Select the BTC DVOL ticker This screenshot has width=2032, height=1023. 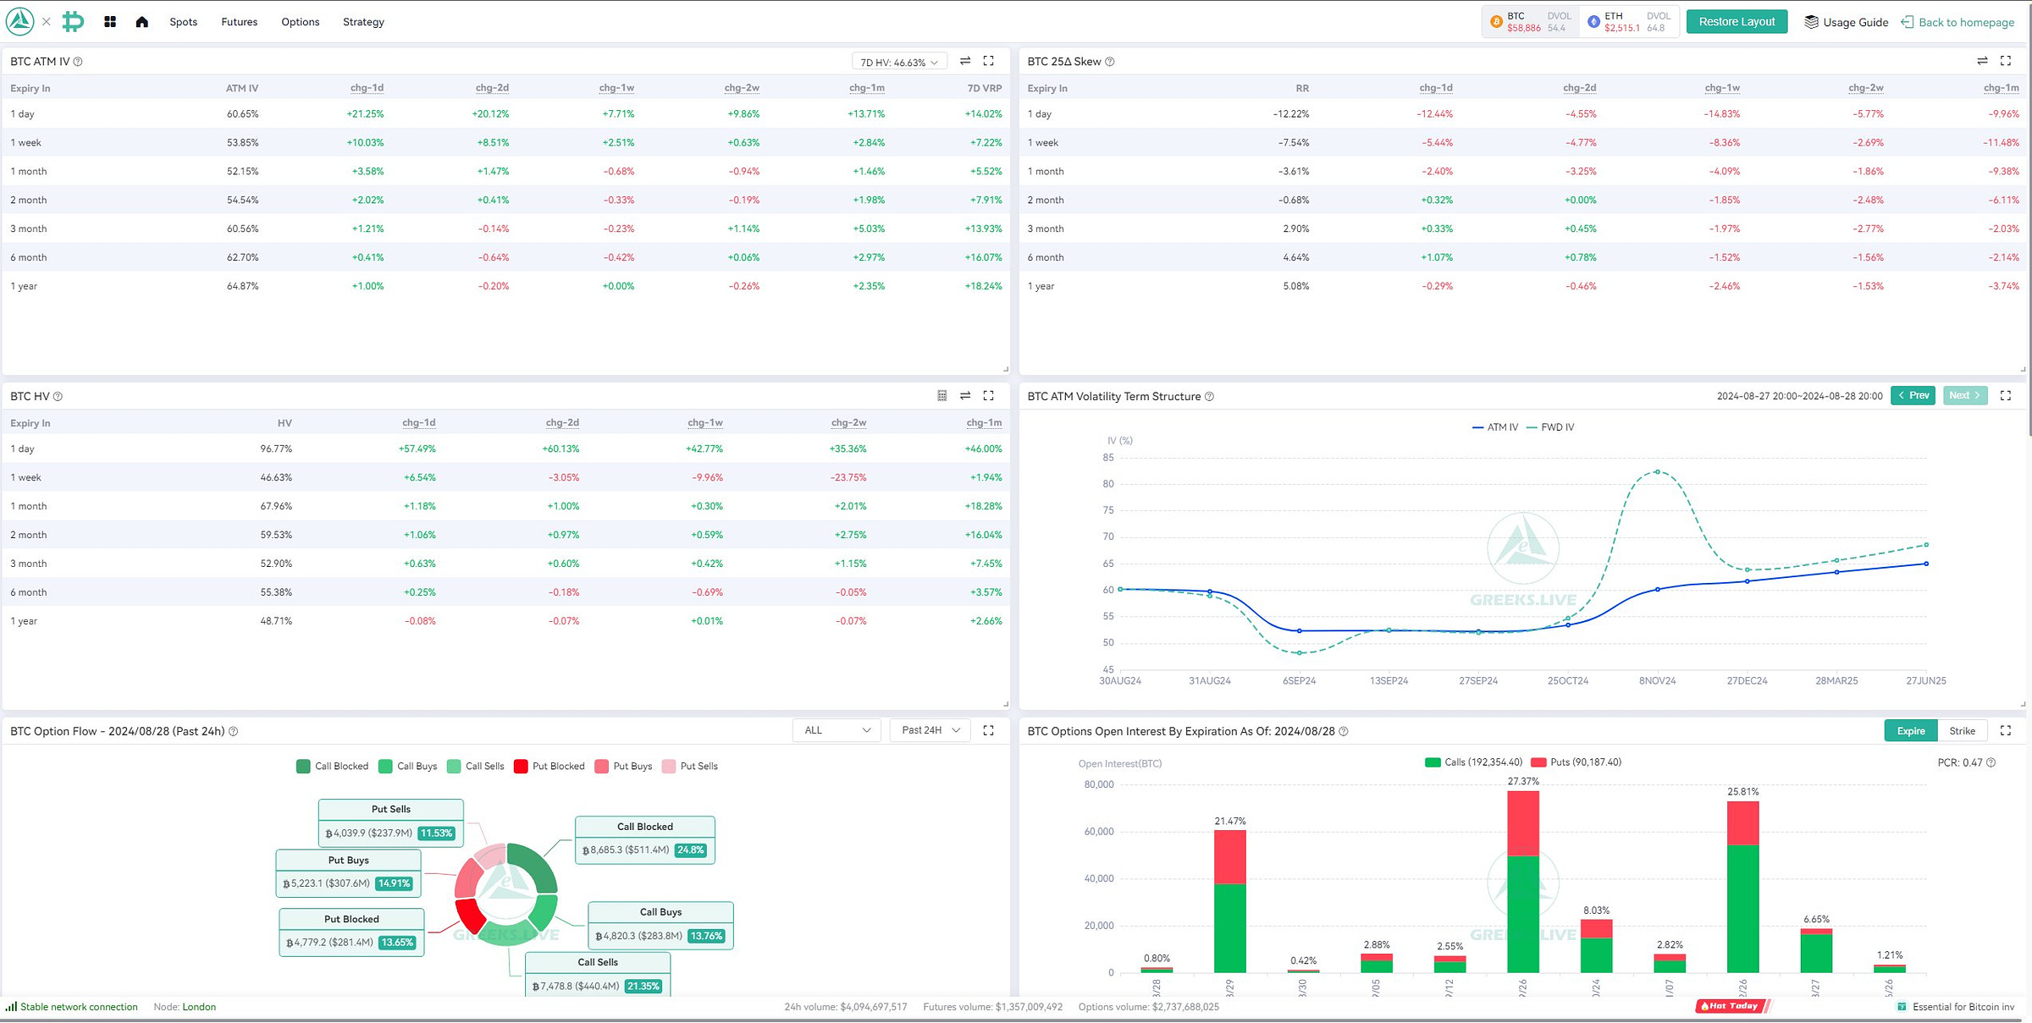(1531, 22)
